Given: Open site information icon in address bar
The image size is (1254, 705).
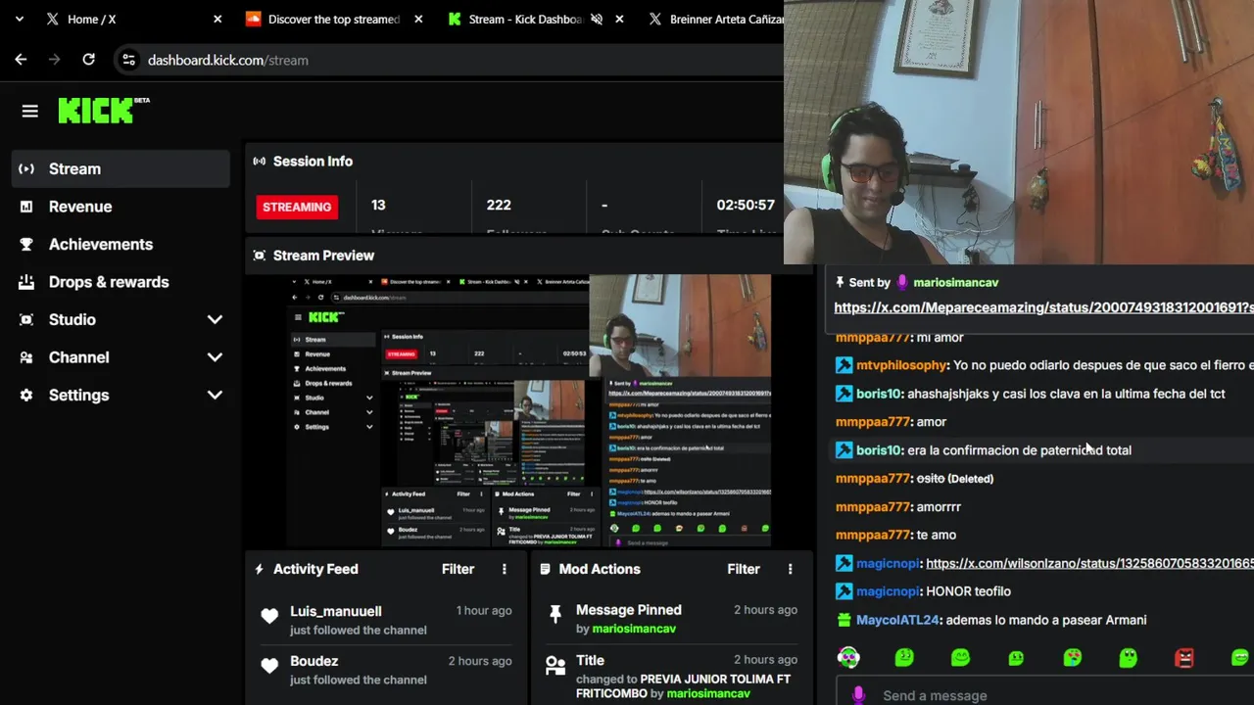Looking at the screenshot, I should (128, 60).
